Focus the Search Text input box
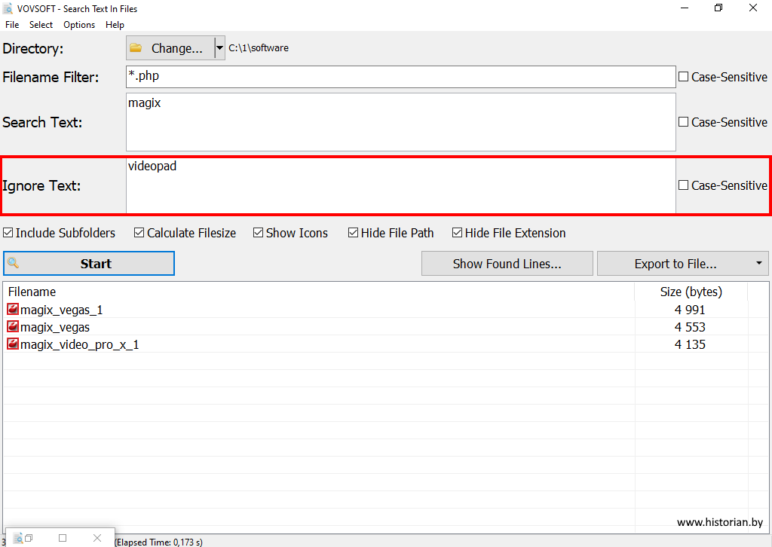The width and height of the screenshot is (772, 547). 400,122
